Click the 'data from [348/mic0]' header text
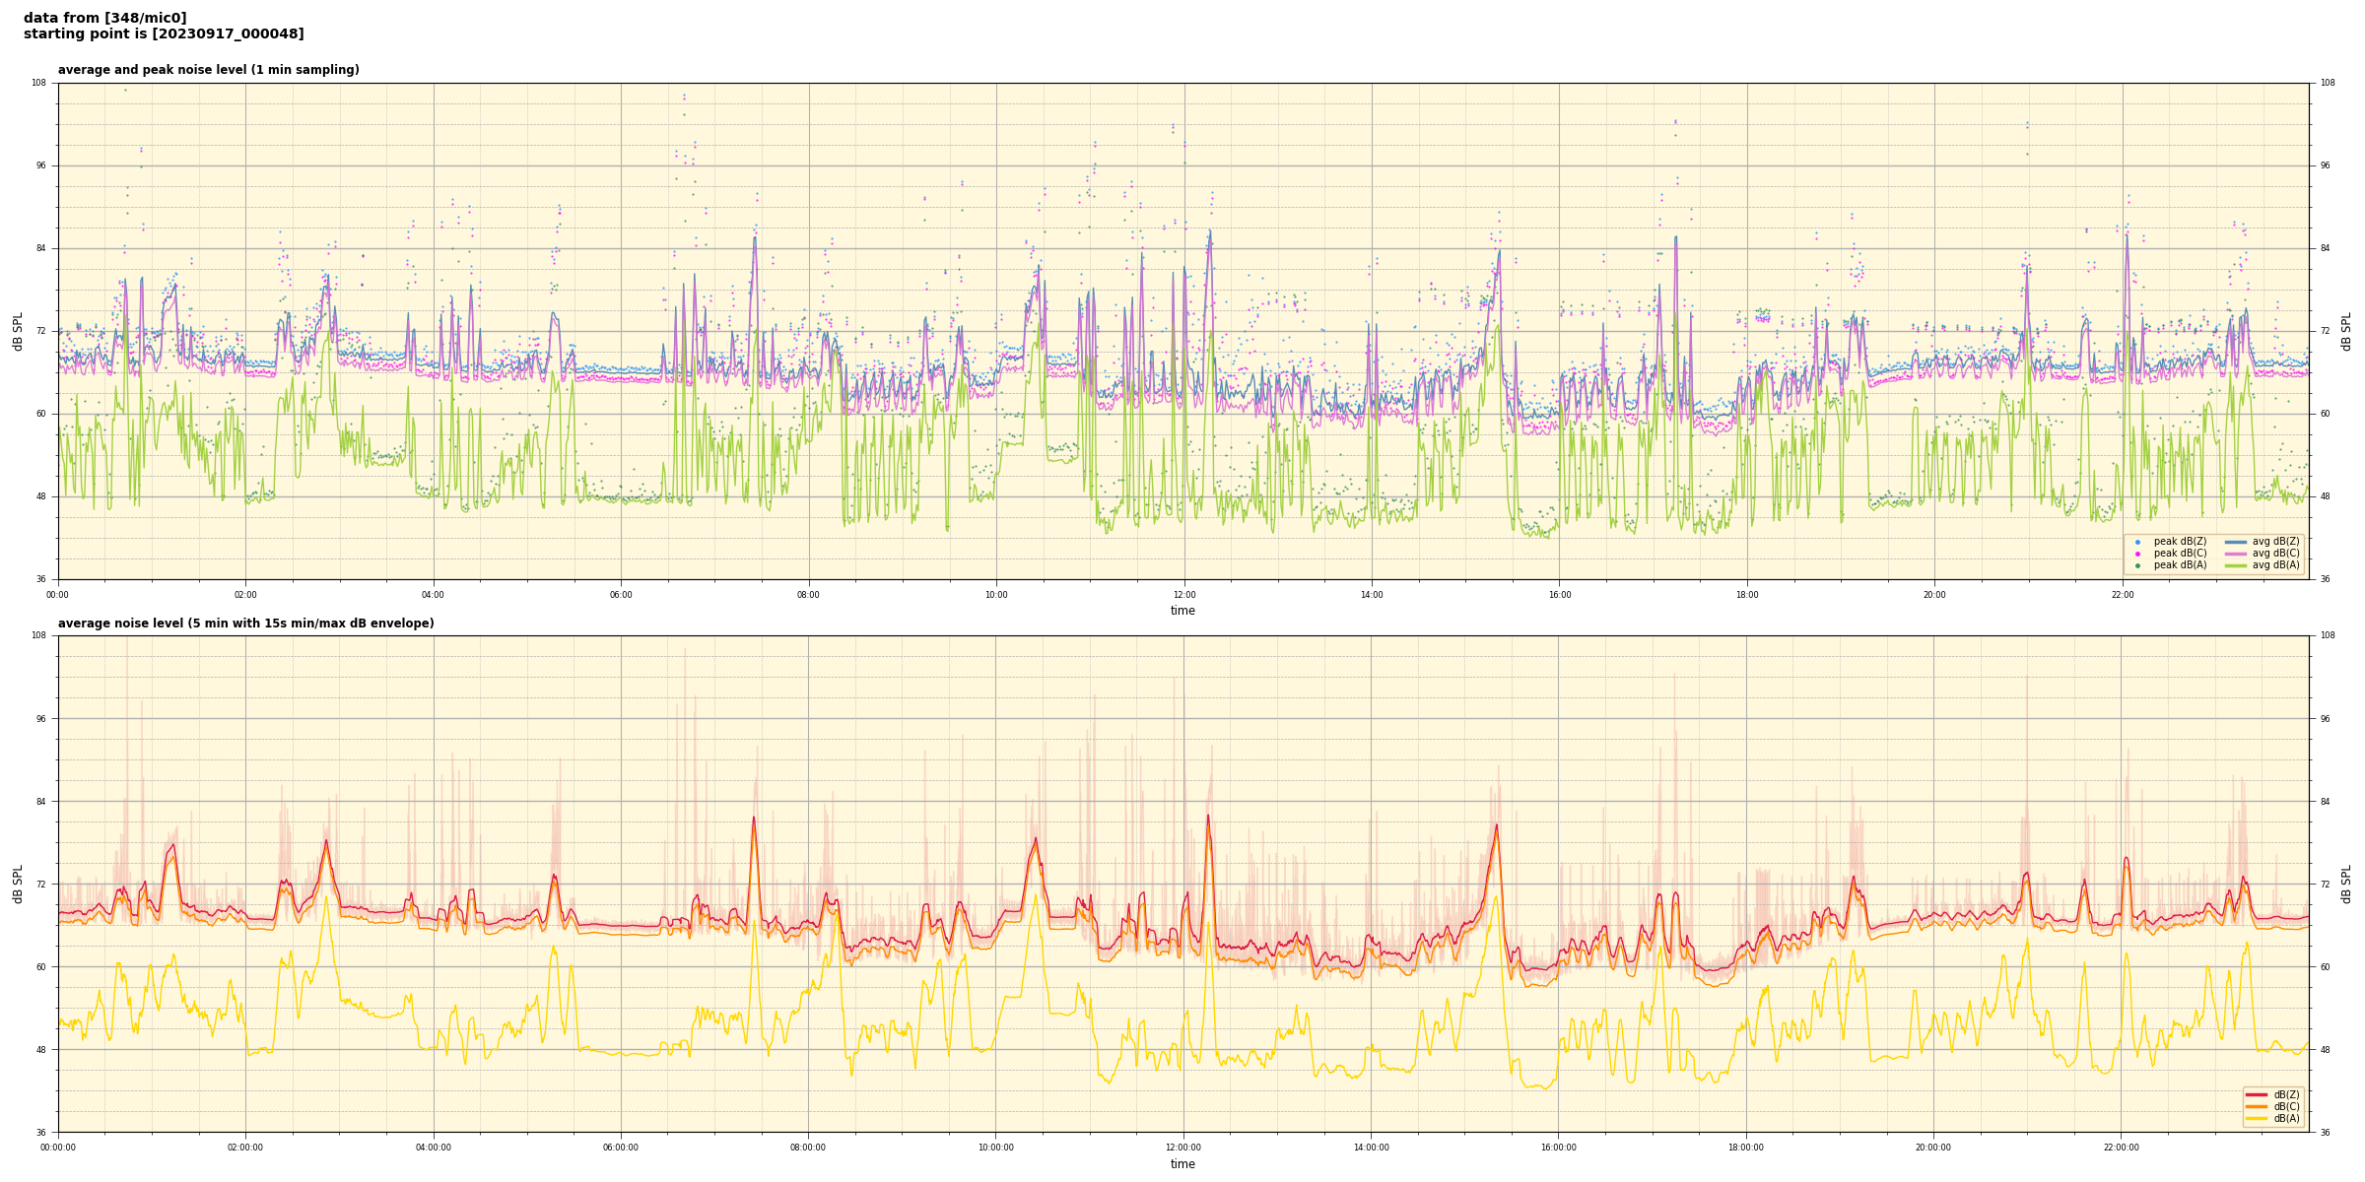 click(104, 18)
